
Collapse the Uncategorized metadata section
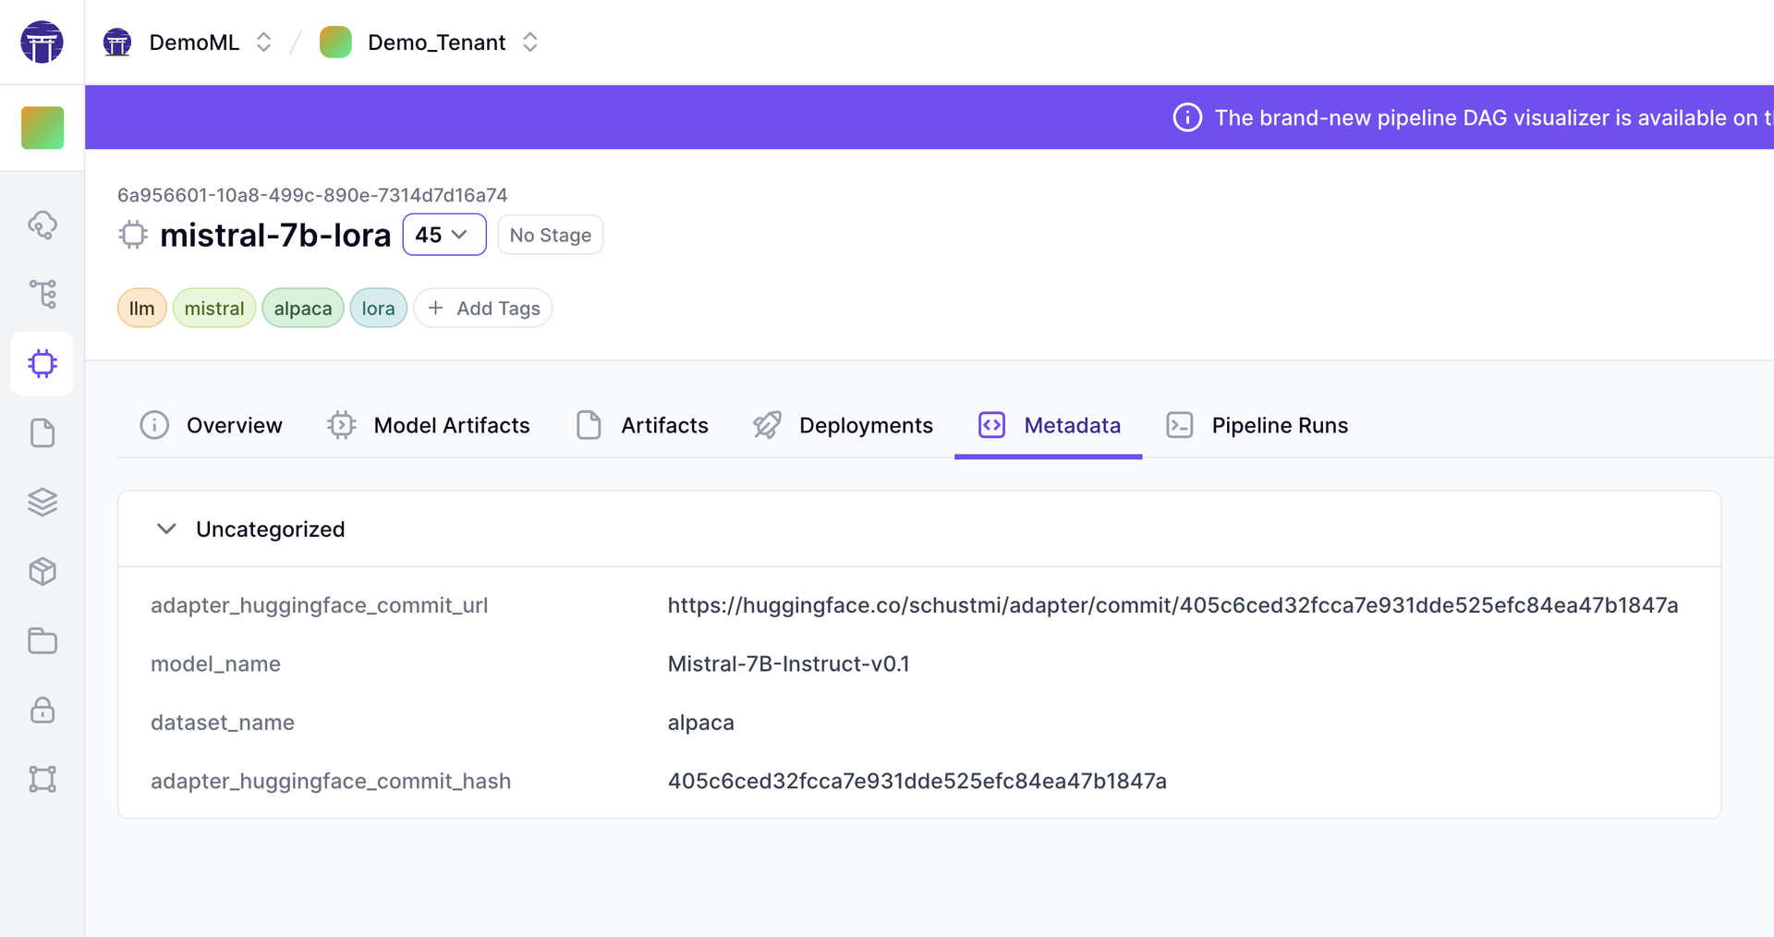coord(166,529)
